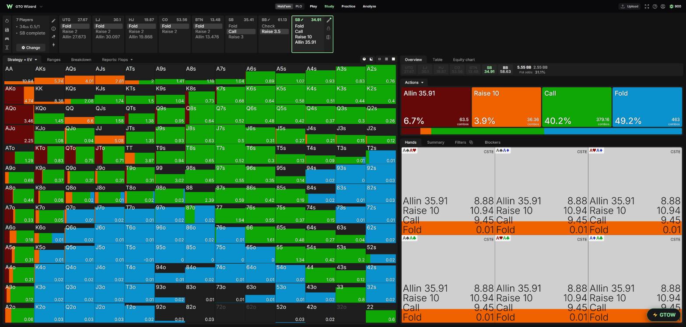
Task: Click the GTO Wizard logo
Action: coord(10,7)
